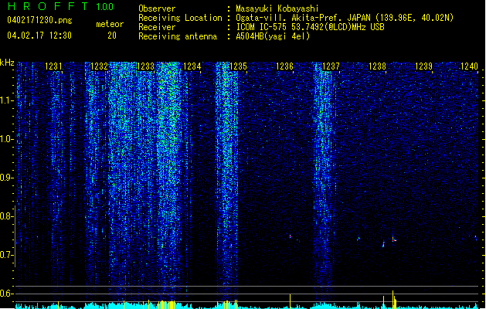Screen dimensions: 486x309
Task: Select observer name Masayuki Kobayashi
Action: pos(277,8)
